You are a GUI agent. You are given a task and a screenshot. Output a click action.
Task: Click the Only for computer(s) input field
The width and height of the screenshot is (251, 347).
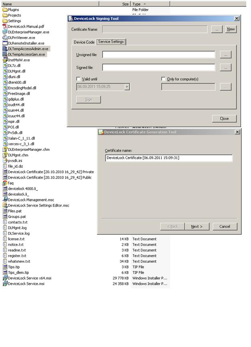pyautogui.click(x=188, y=87)
